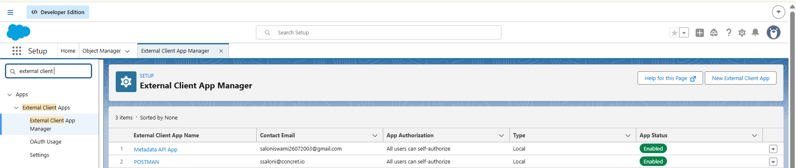The width and height of the screenshot is (796, 168).
Task: Click the '3 items' list count text
Action: pos(124,117)
